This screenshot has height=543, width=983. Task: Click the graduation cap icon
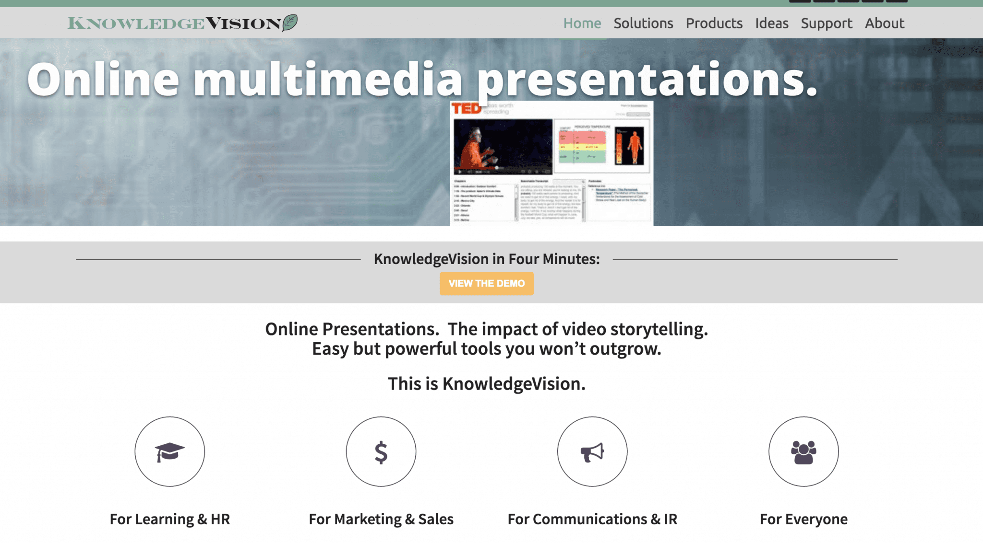pos(169,451)
